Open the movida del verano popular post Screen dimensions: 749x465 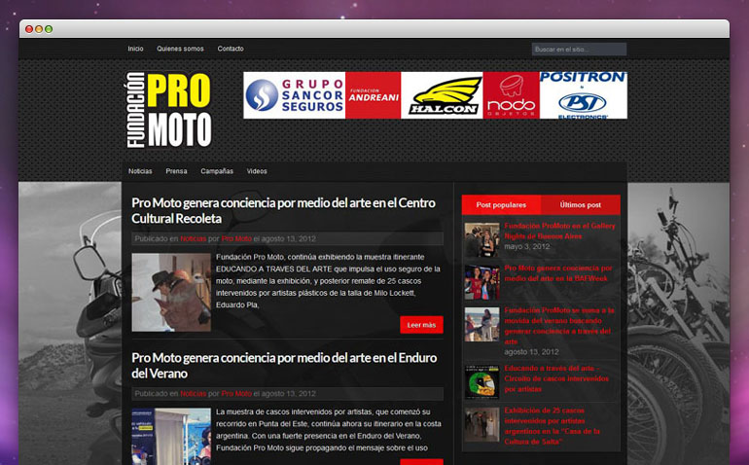click(559, 326)
